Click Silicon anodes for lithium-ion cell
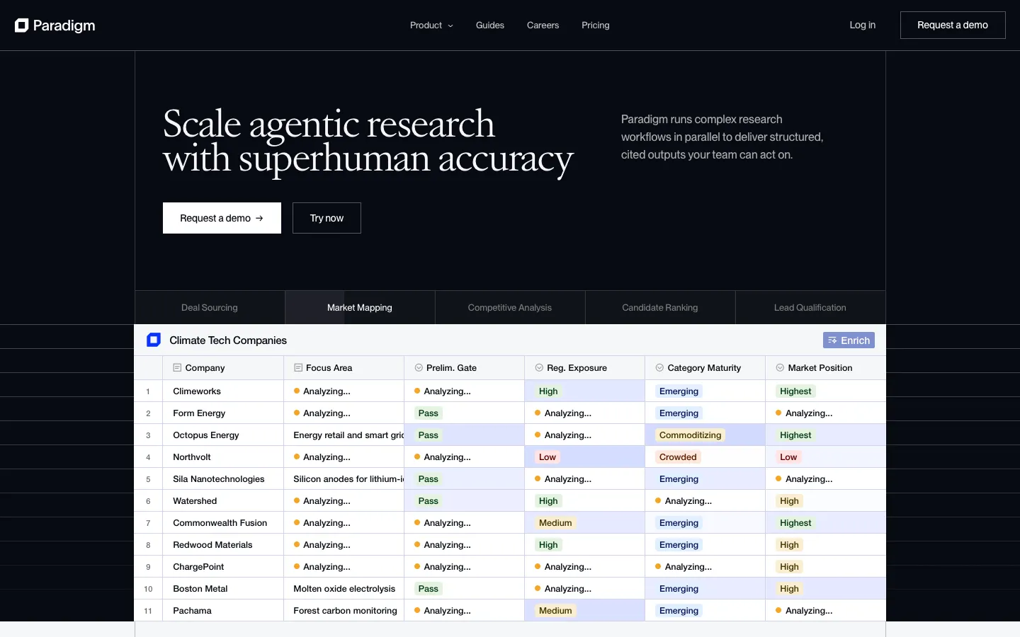 pos(344,479)
